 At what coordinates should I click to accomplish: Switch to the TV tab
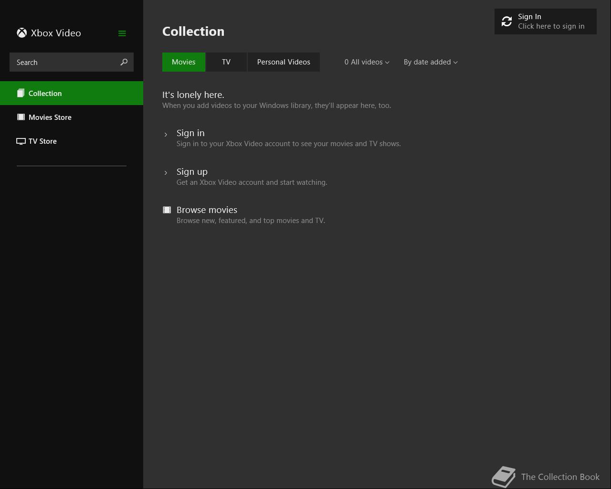coord(226,62)
